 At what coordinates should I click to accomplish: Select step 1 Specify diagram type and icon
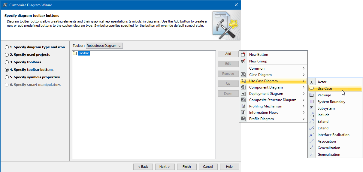[x=35, y=47]
